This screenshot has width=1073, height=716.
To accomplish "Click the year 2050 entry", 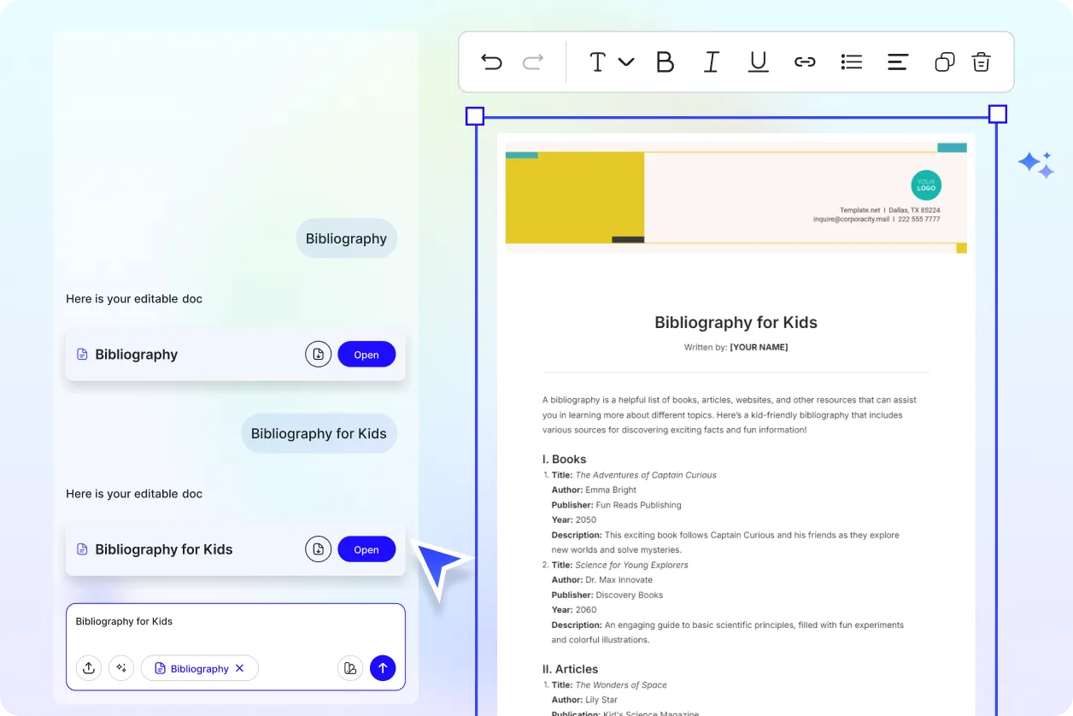I will tap(585, 519).
